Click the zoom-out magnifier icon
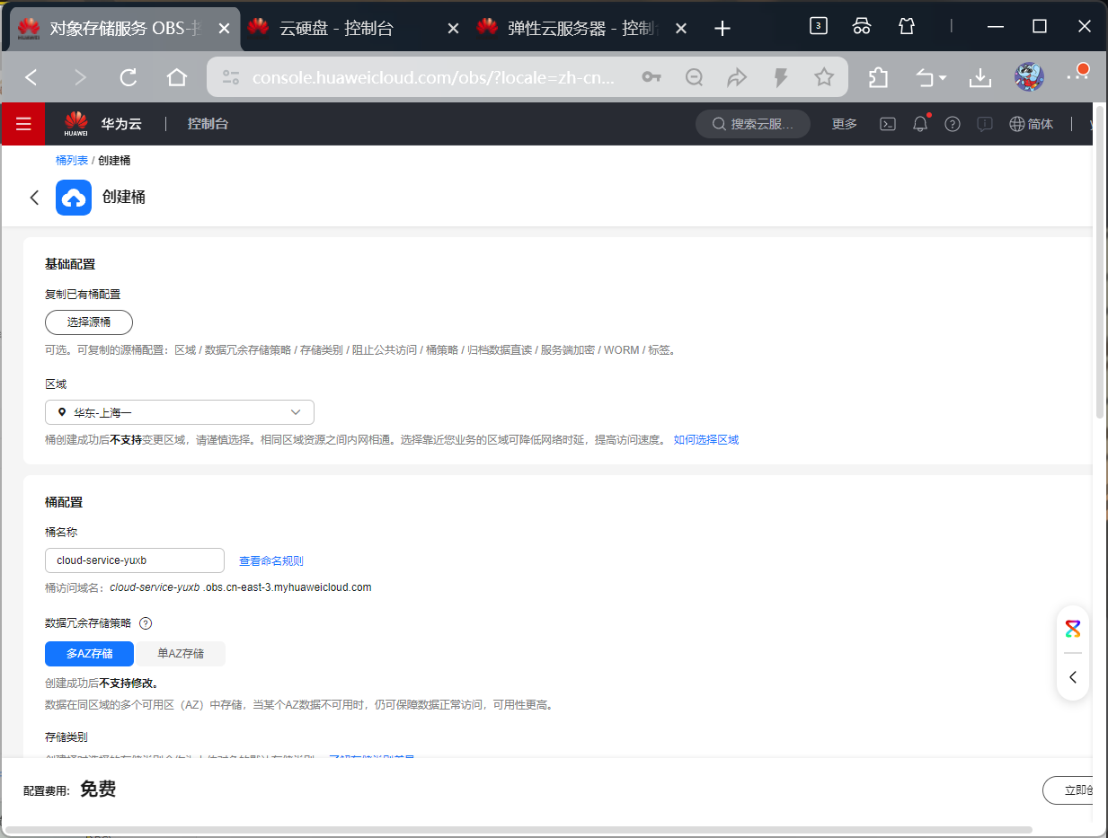This screenshot has height=838, width=1108. pyautogui.click(x=694, y=78)
